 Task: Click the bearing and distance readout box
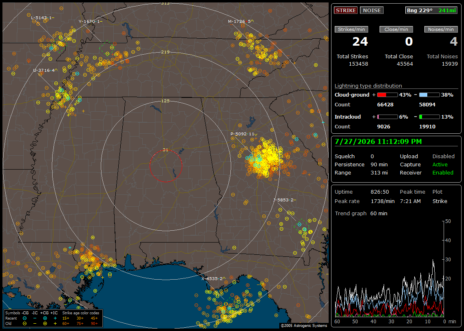point(431,10)
